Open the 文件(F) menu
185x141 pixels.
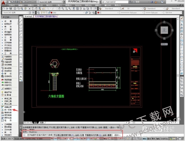pyautogui.click(x=12, y=5)
